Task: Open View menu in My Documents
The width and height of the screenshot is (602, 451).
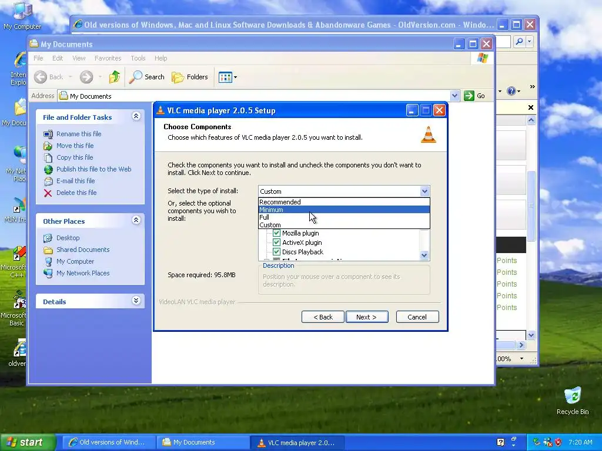Action: (79, 58)
